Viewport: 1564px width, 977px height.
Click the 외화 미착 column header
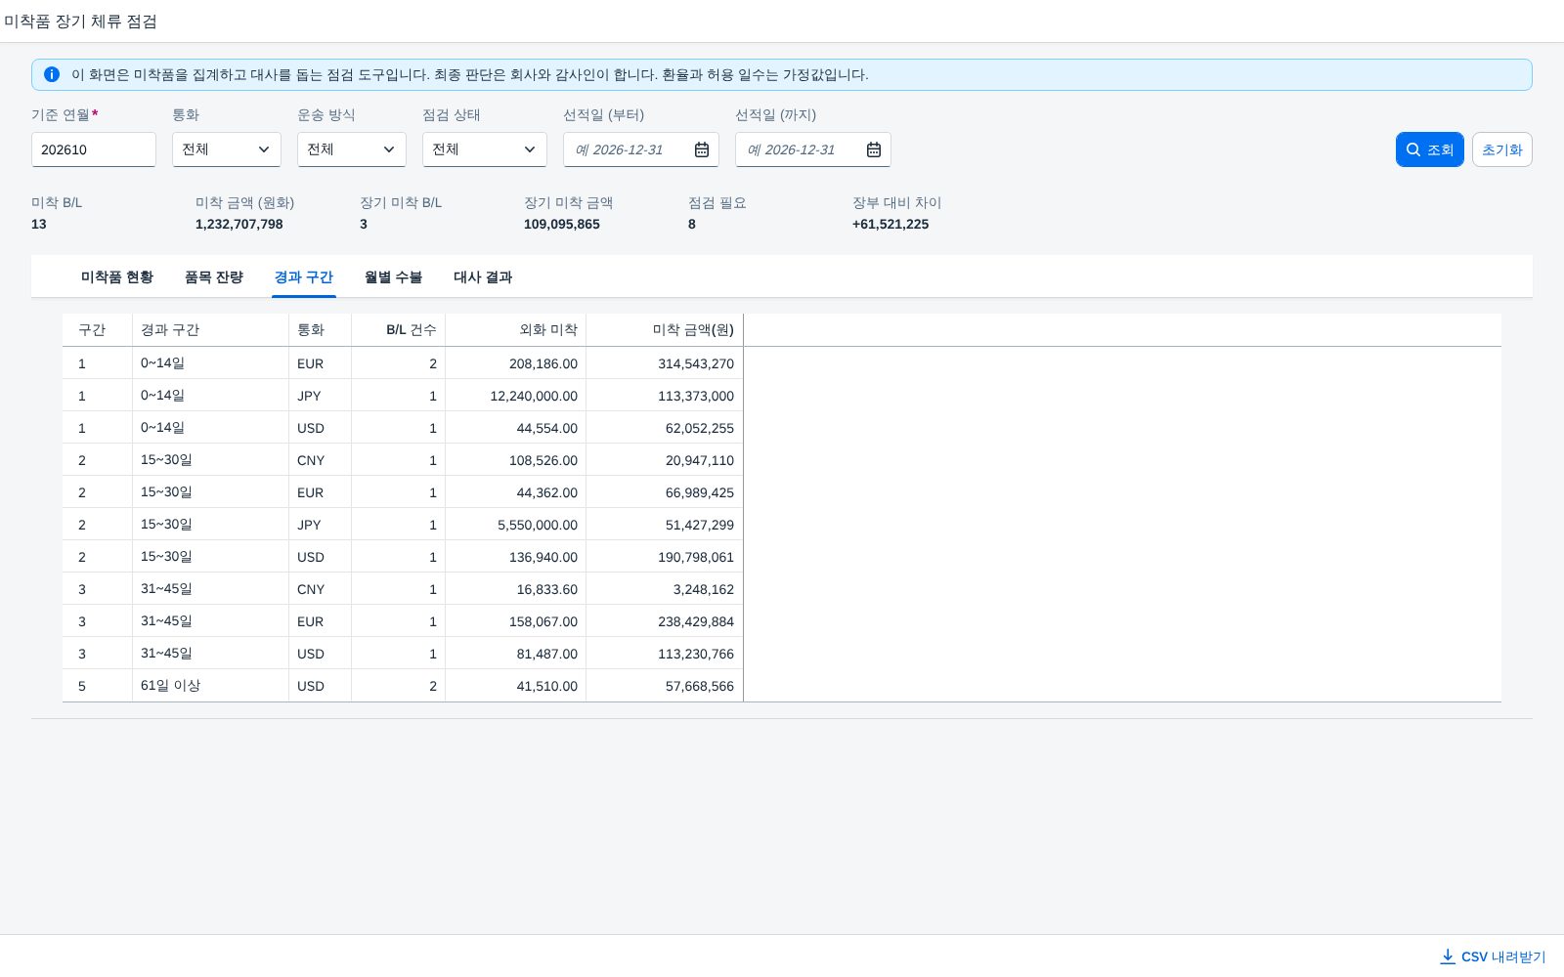(x=516, y=330)
